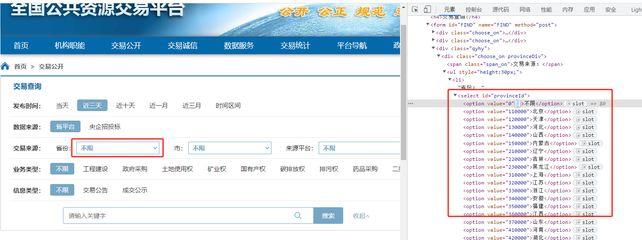
Task: Choose 省平台 data source
Action: tap(65, 126)
